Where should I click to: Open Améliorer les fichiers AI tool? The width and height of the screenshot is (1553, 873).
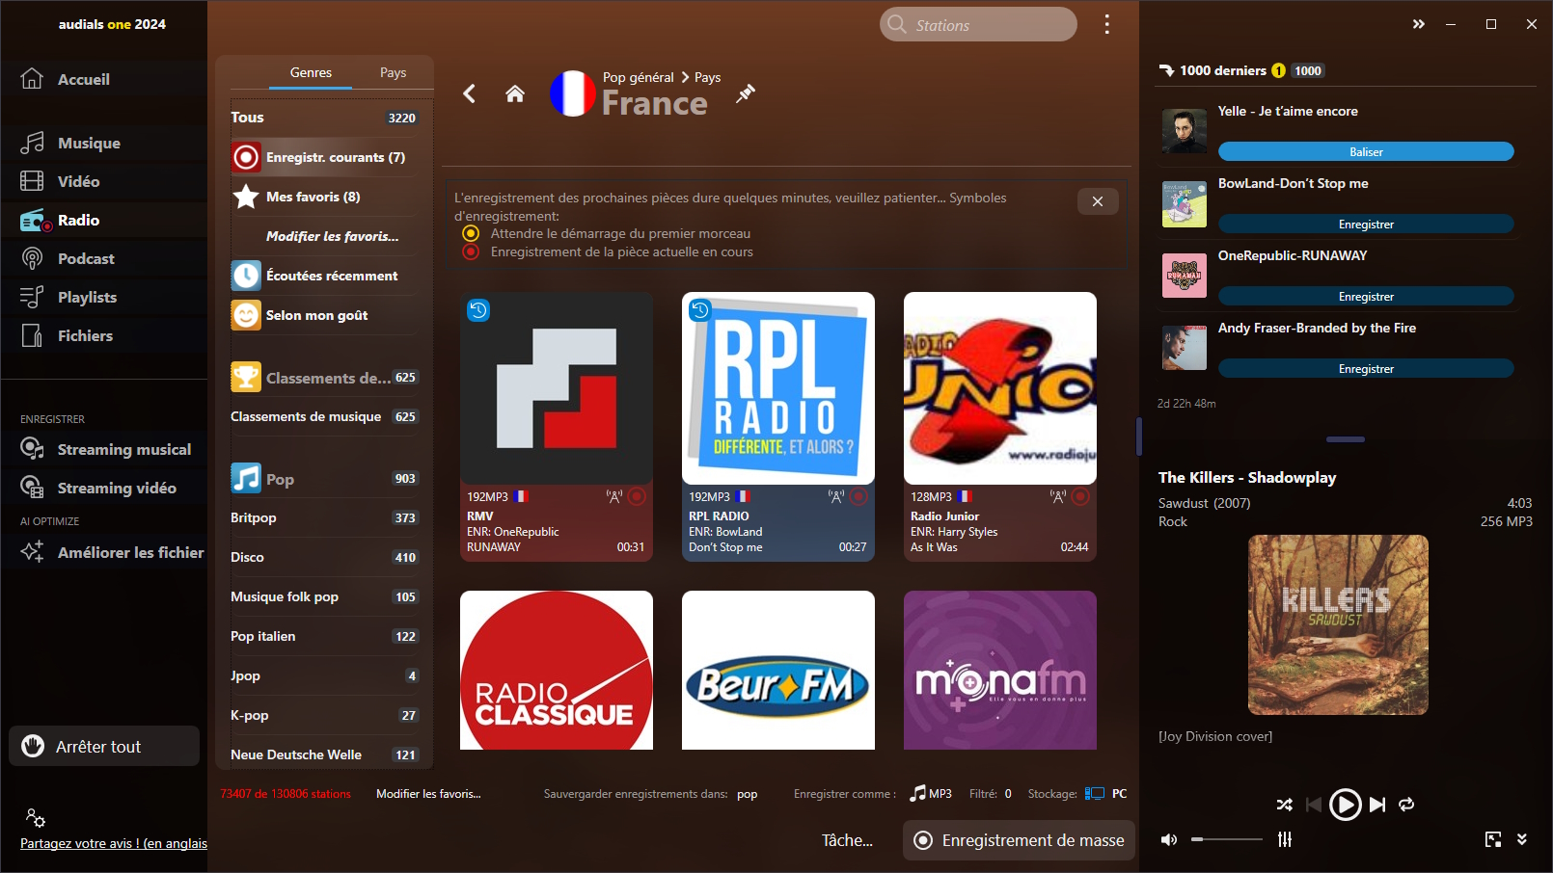click(103, 552)
